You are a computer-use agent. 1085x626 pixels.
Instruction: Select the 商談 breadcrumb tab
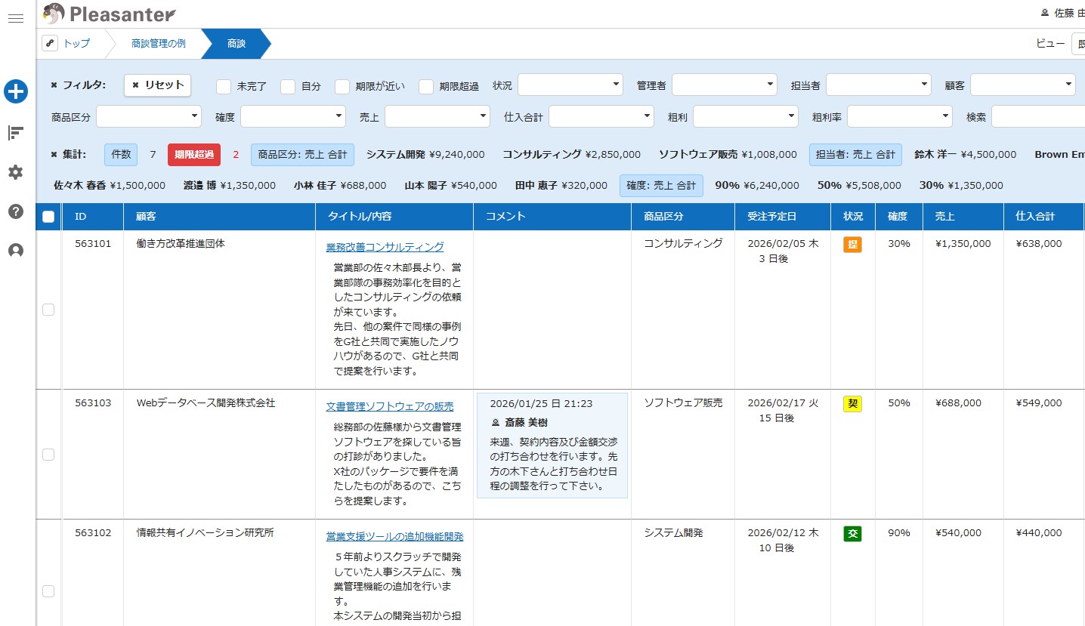[x=236, y=44]
